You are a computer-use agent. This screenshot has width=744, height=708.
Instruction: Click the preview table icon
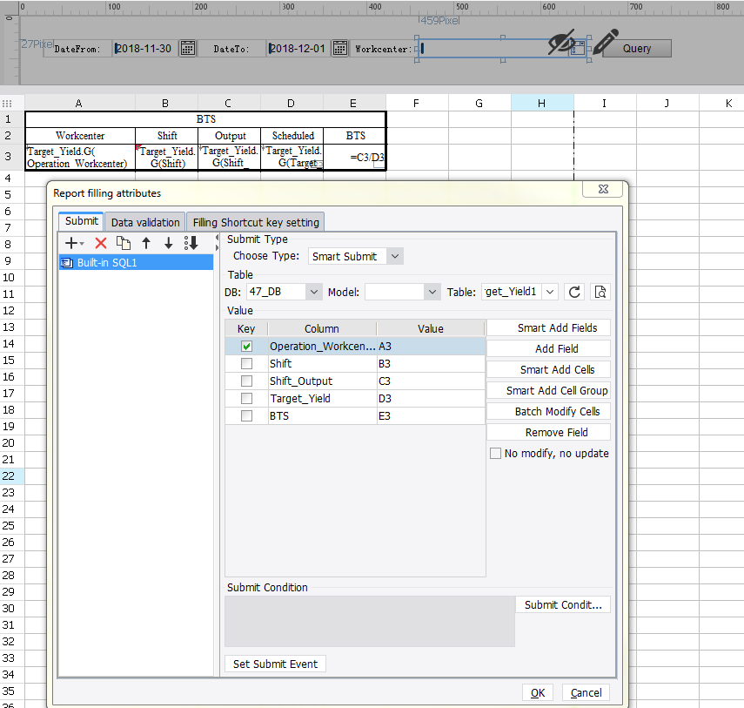point(600,292)
